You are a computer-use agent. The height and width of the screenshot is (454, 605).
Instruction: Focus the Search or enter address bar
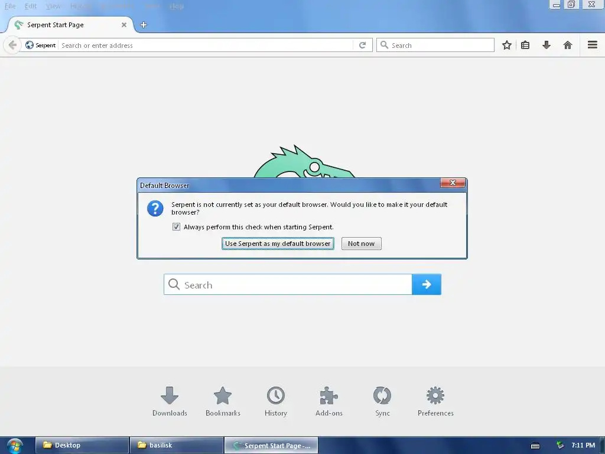(206, 45)
